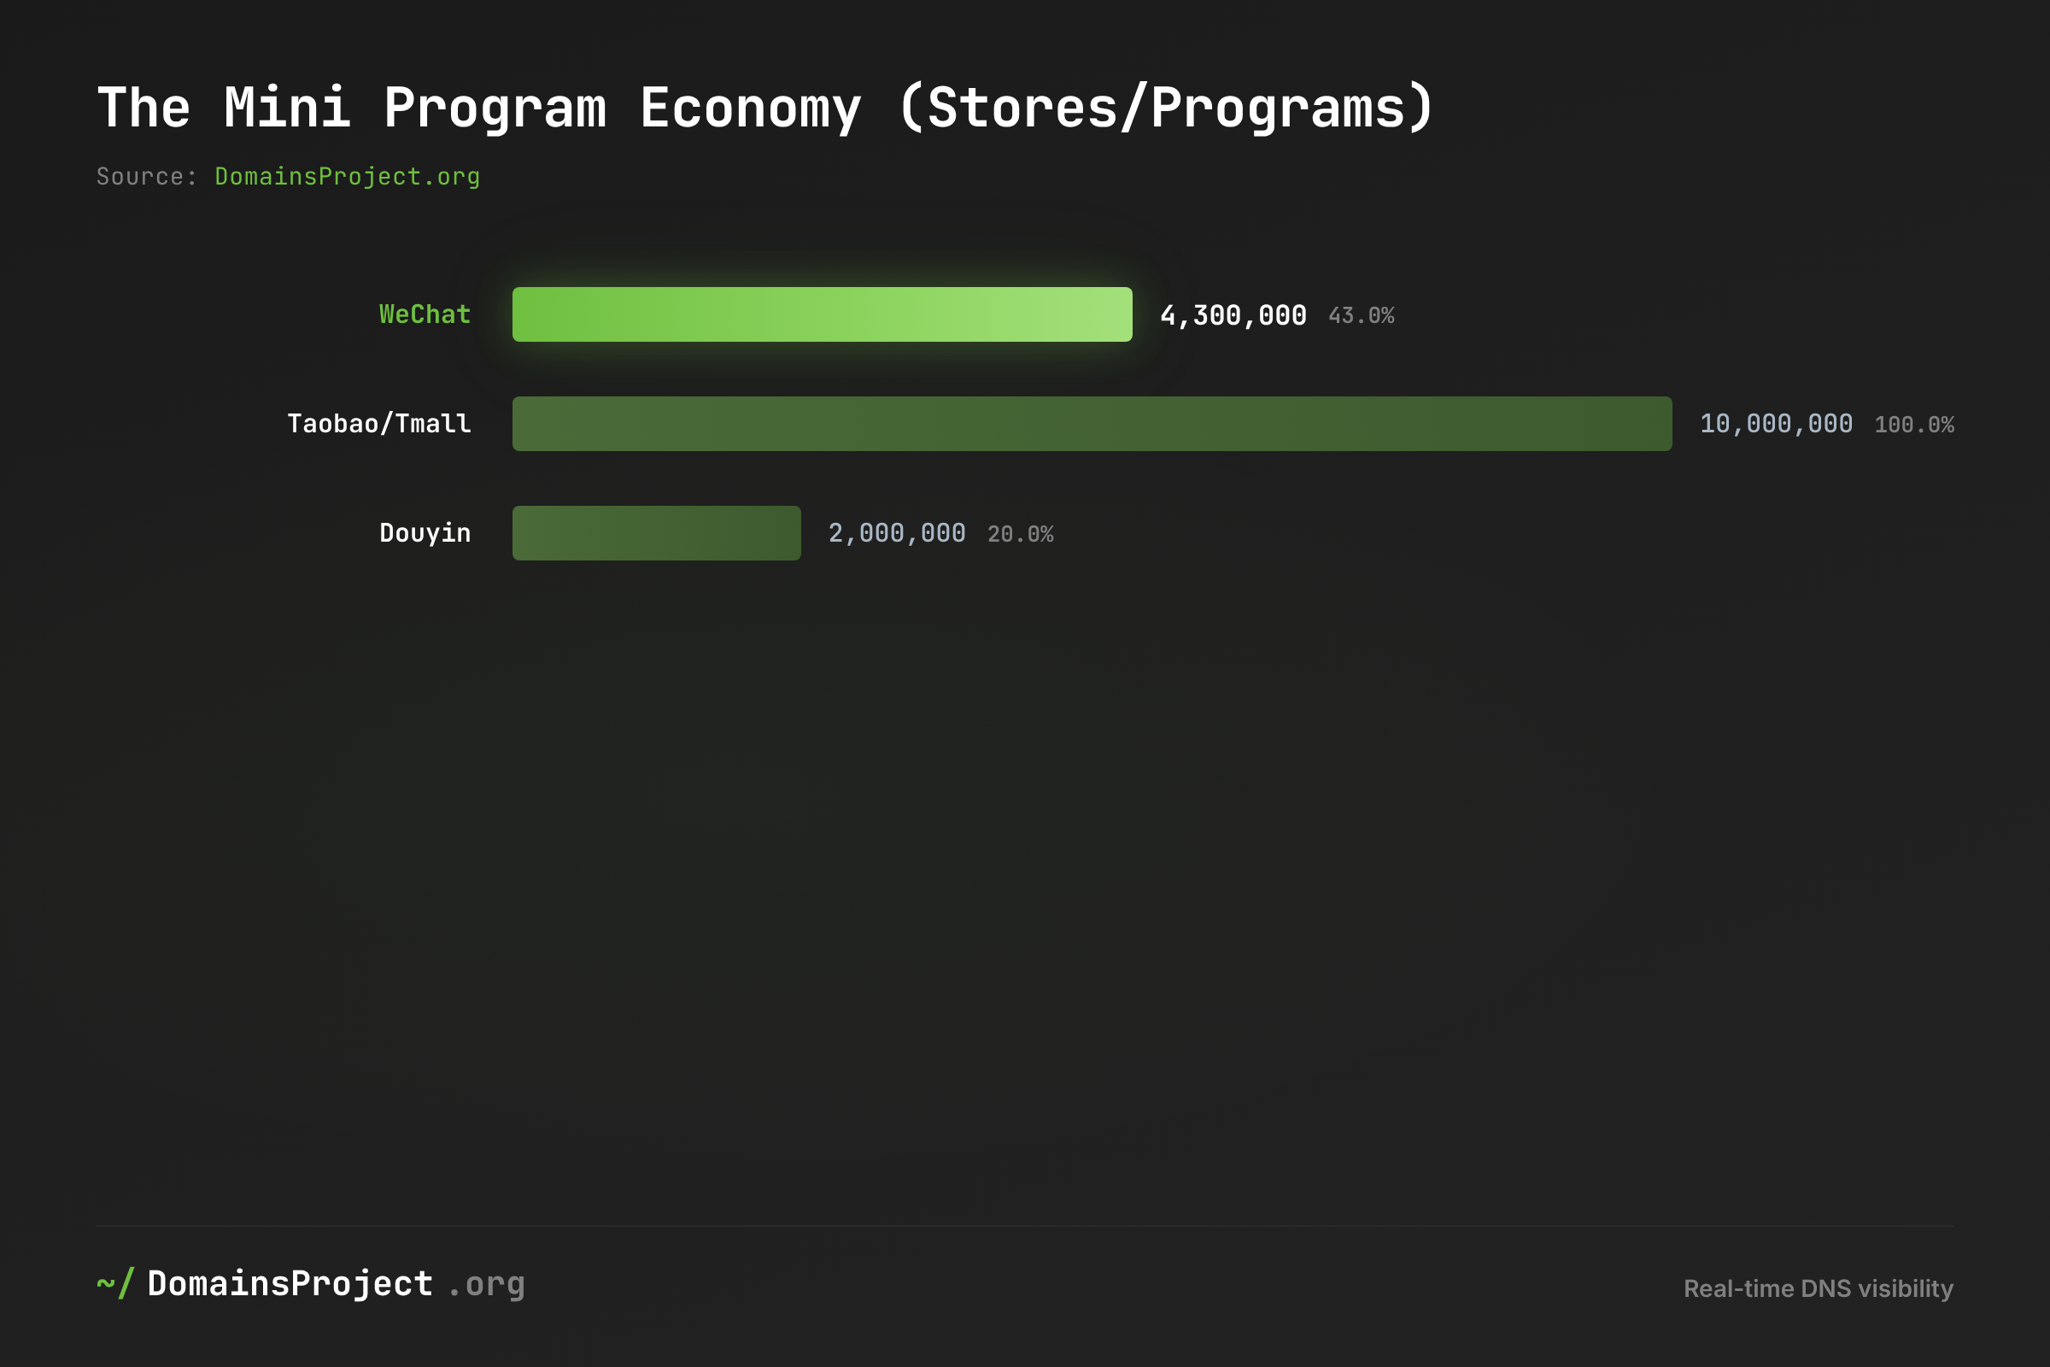
Task: Select the WeChat row label
Action: pos(425,314)
